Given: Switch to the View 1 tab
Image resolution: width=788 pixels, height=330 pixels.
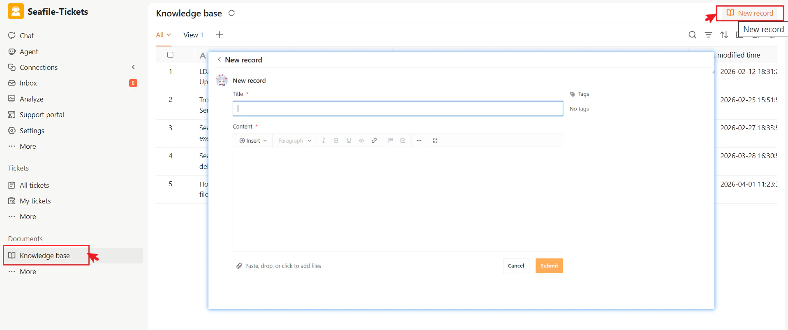Looking at the screenshot, I should (x=193, y=35).
